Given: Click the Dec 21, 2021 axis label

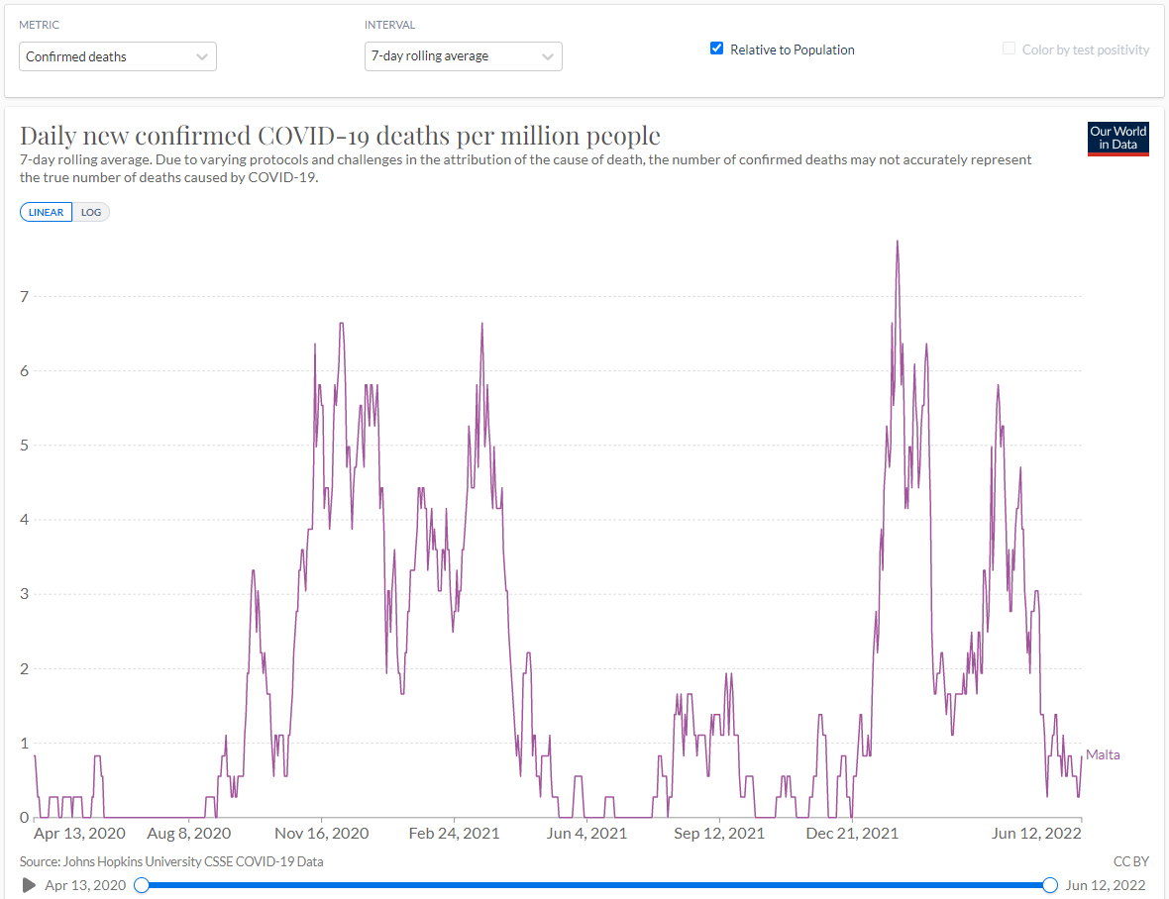Looking at the screenshot, I should point(852,833).
